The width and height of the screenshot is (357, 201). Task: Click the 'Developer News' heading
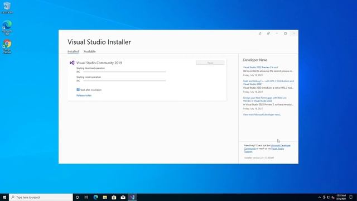pyautogui.click(x=255, y=60)
